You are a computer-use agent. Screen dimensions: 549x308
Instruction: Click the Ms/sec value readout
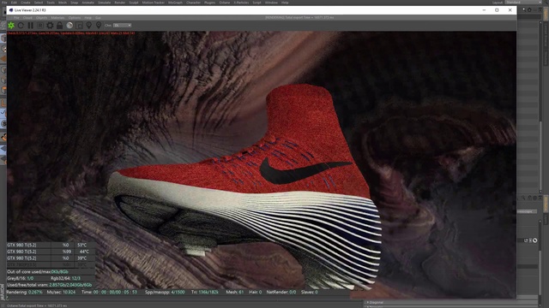61,292
